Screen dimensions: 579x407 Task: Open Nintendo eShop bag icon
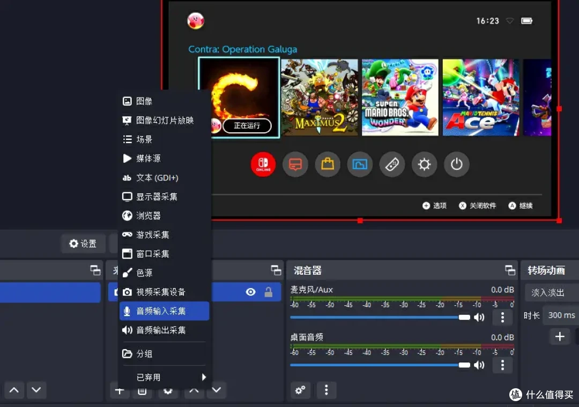pyautogui.click(x=328, y=164)
